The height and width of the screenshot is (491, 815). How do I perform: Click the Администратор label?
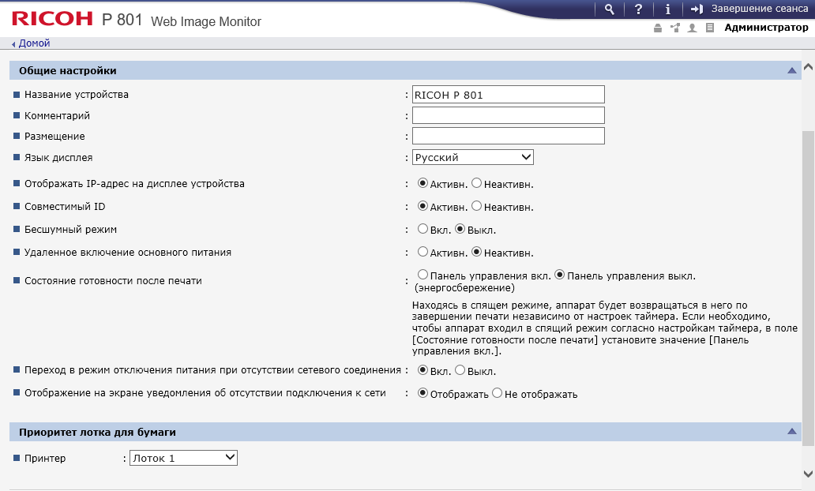point(766,28)
